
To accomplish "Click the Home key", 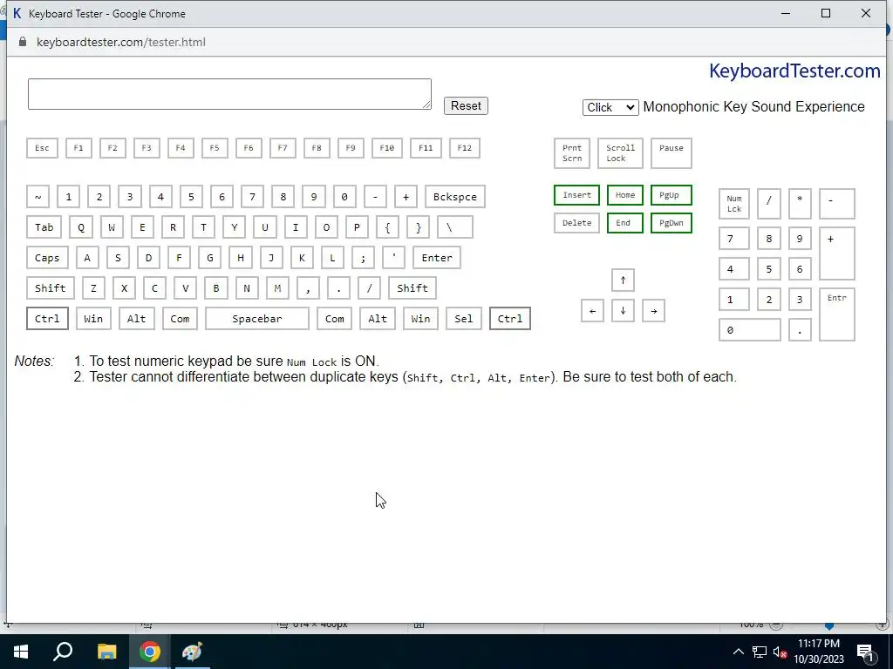I will 625,195.
